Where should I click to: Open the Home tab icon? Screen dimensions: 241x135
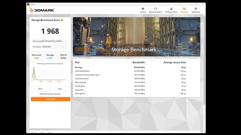tap(143, 9)
